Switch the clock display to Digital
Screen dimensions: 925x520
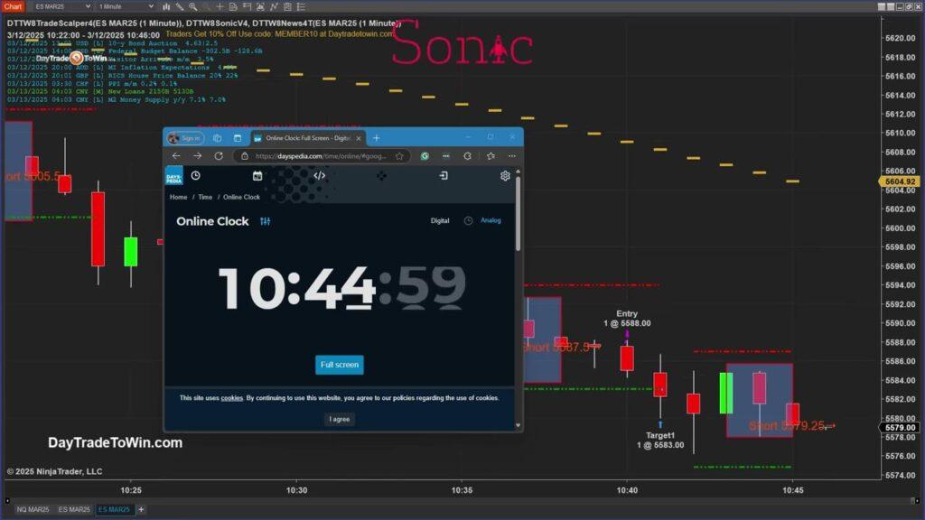(x=440, y=220)
